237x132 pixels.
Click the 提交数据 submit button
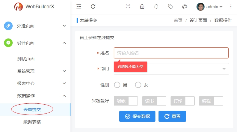click(x=137, y=116)
